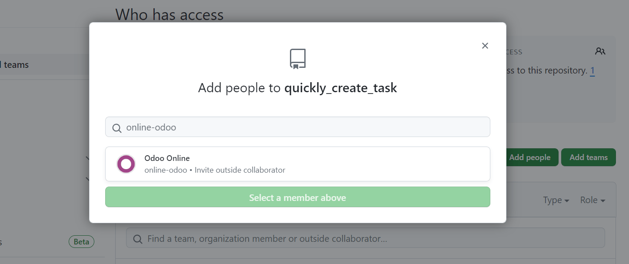Click the Who has access heading
Screen dimensions: 629x264
point(170,15)
